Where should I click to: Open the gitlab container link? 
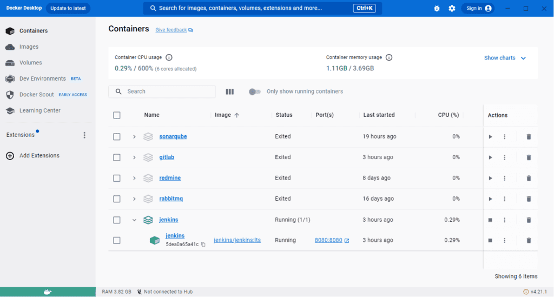tap(167, 157)
